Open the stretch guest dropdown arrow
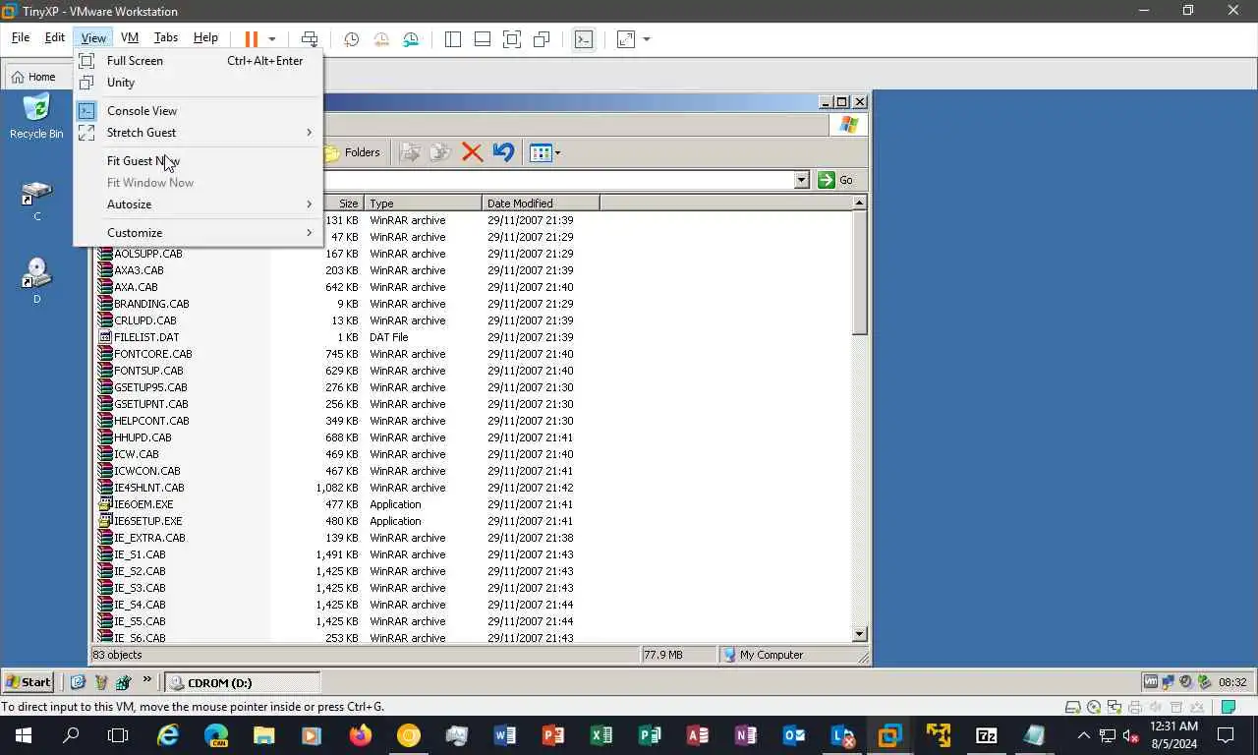 (x=647, y=39)
